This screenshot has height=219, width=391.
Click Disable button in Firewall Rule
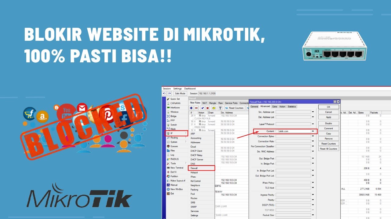(x=328, y=123)
